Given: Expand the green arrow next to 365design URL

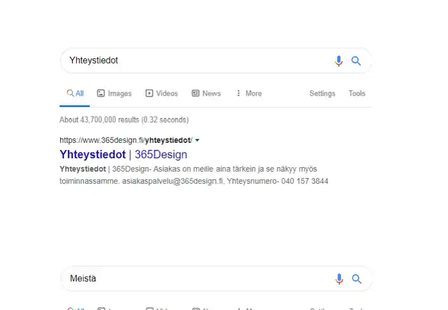Looking at the screenshot, I should 197,140.
